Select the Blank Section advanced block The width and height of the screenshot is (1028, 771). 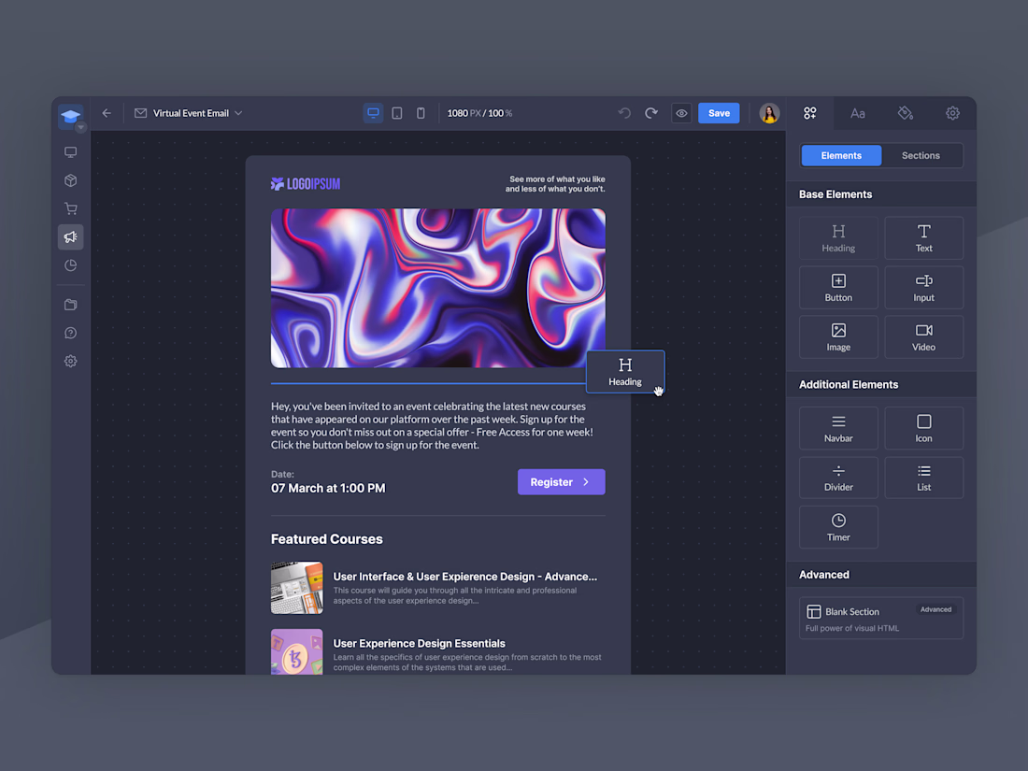[x=881, y=619]
